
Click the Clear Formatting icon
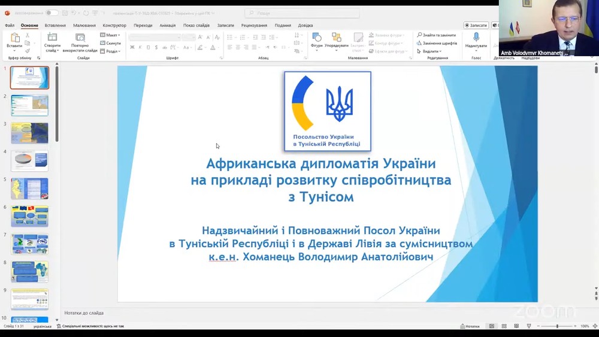tap(217, 37)
